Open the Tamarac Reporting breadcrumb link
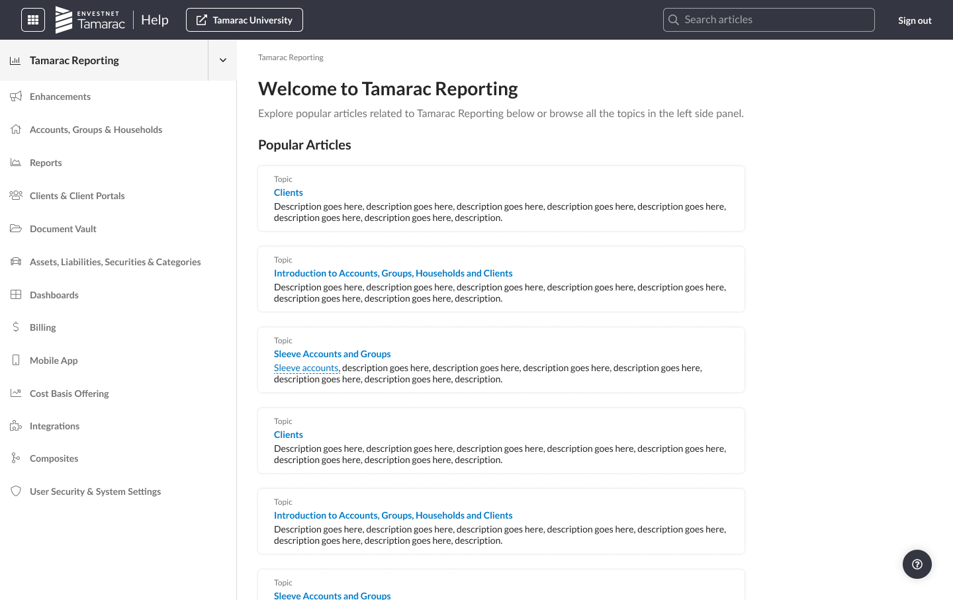This screenshot has width=953, height=600. 291,58
